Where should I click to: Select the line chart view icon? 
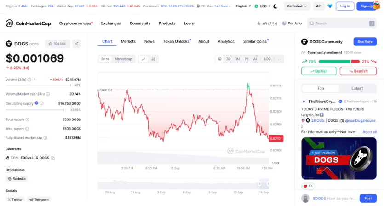(143, 59)
